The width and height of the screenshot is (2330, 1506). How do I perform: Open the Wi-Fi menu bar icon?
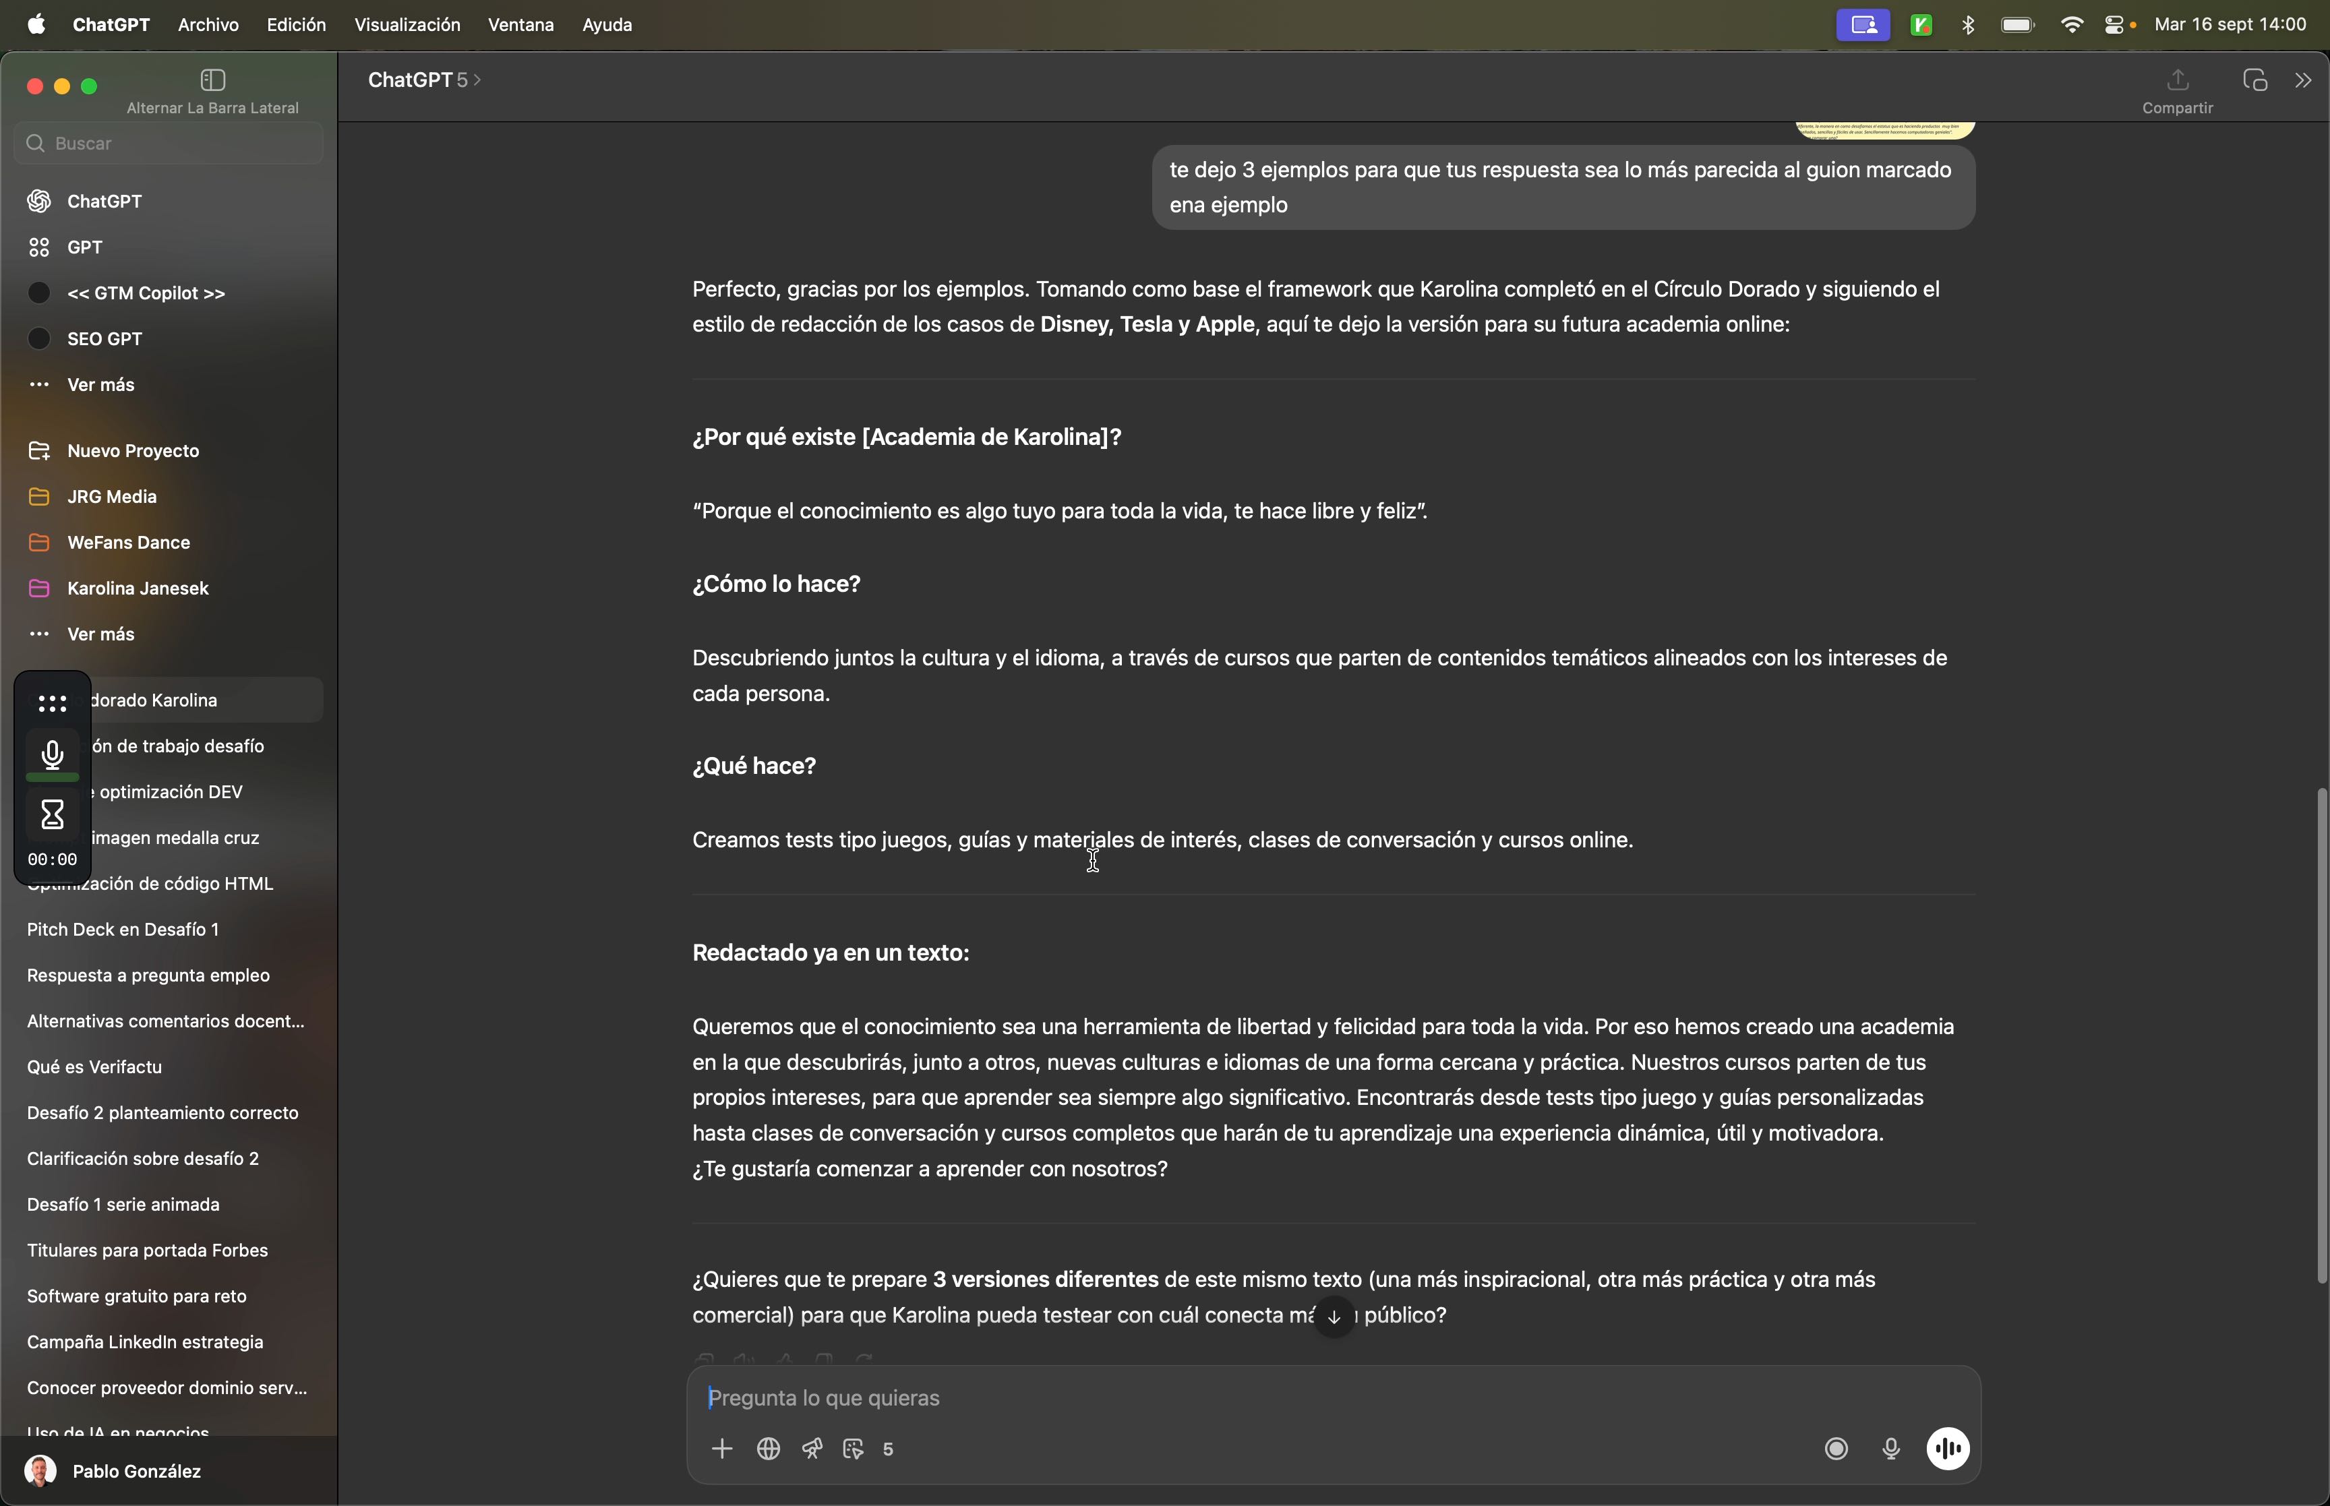pyautogui.click(x=2071, y=26)
